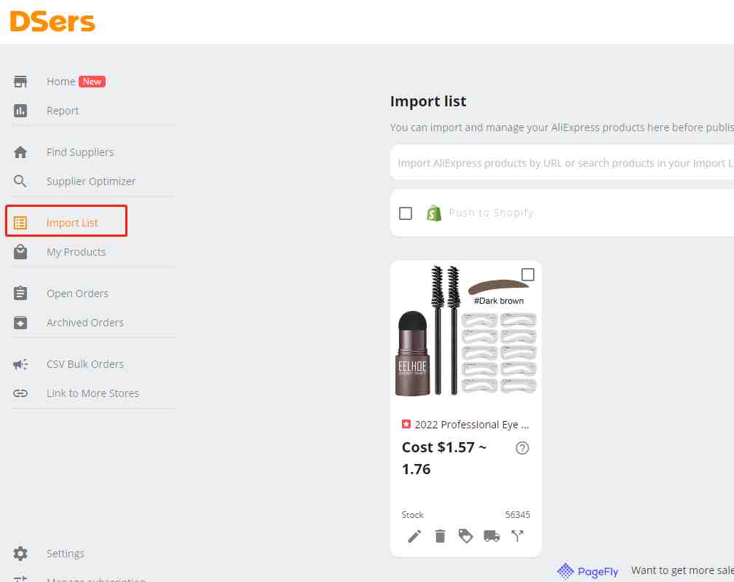Focus the Import AliExpress products search field
The image size is (734, 582).
click(561, 162)
